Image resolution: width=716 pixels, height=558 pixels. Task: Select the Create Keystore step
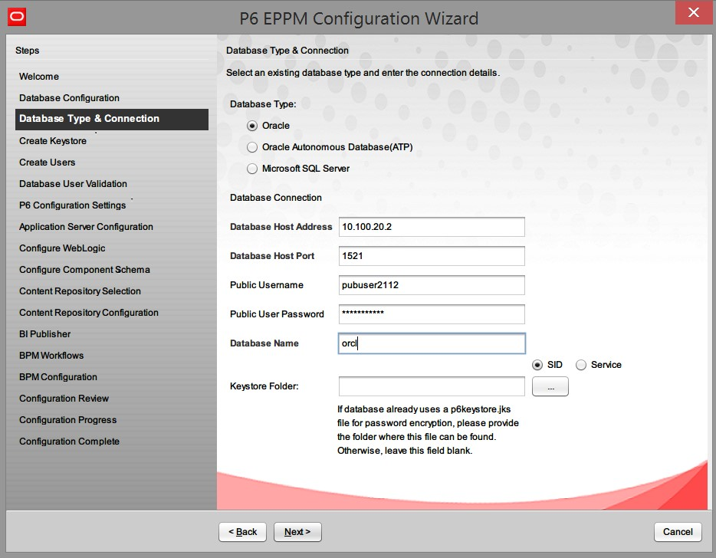point(53,140)
